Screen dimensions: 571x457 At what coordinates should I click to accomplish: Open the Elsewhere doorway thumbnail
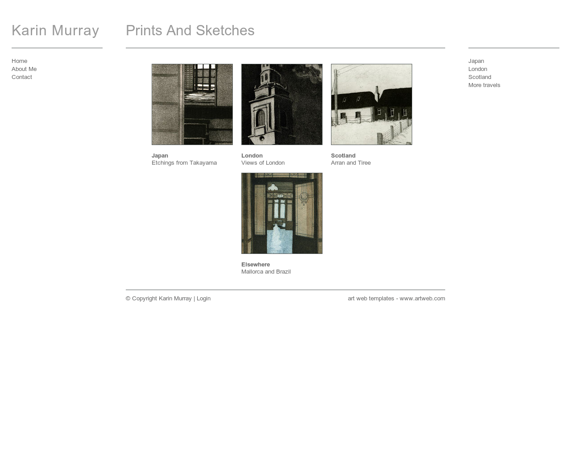pos(282,213)
